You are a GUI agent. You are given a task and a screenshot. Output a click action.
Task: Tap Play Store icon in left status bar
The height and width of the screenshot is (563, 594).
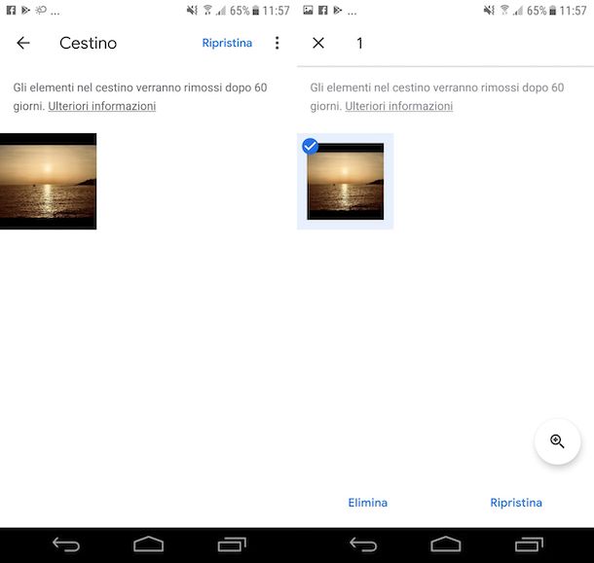[25, 11]
